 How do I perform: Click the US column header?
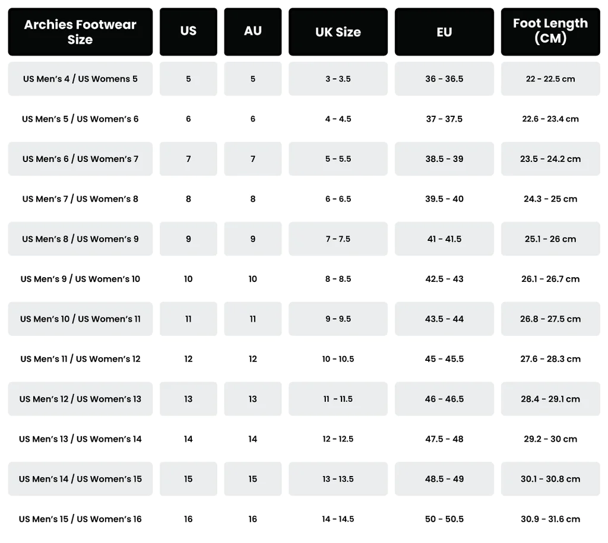pos(188,31)
